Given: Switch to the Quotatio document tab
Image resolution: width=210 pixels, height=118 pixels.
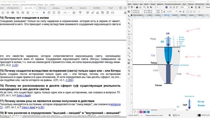Looking at the screenshot, I should pyautogui.click(x=83, y=8).
